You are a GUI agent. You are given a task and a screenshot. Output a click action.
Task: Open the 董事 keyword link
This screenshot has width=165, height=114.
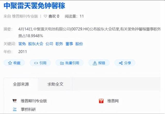[69, 44]
